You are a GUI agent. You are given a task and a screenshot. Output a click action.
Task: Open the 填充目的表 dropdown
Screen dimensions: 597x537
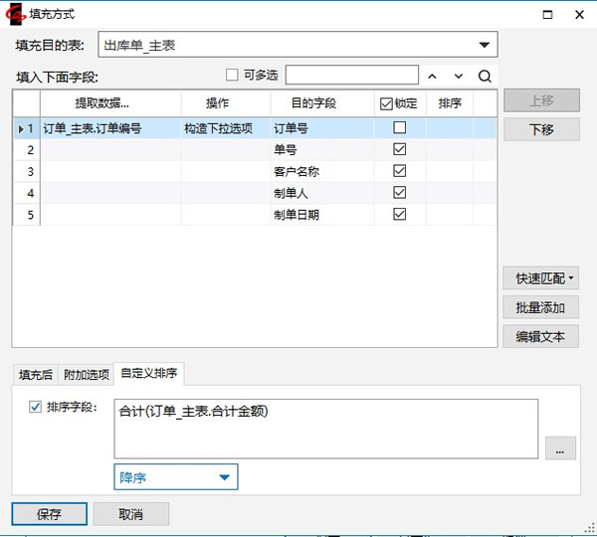[484, 45]
